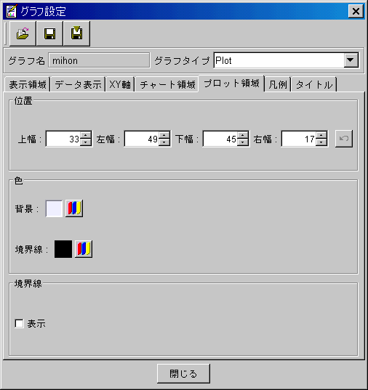Expand the グラフタイプ Plot dropdown

(x=351, y=60)
